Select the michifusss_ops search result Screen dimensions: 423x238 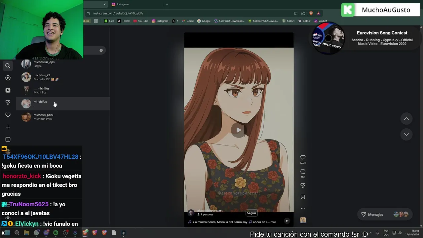tap(63, 64)
